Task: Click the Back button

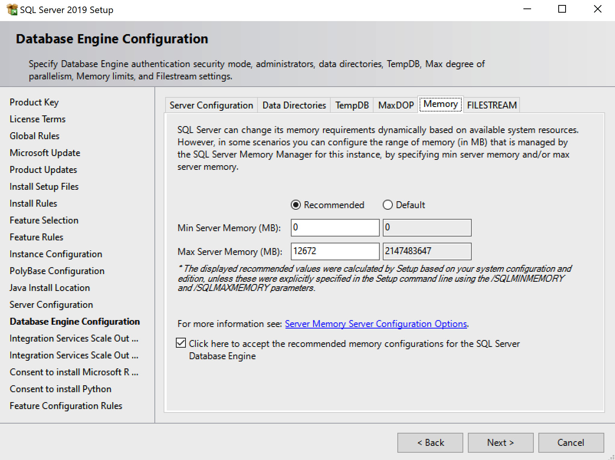Action: [430, 442]
